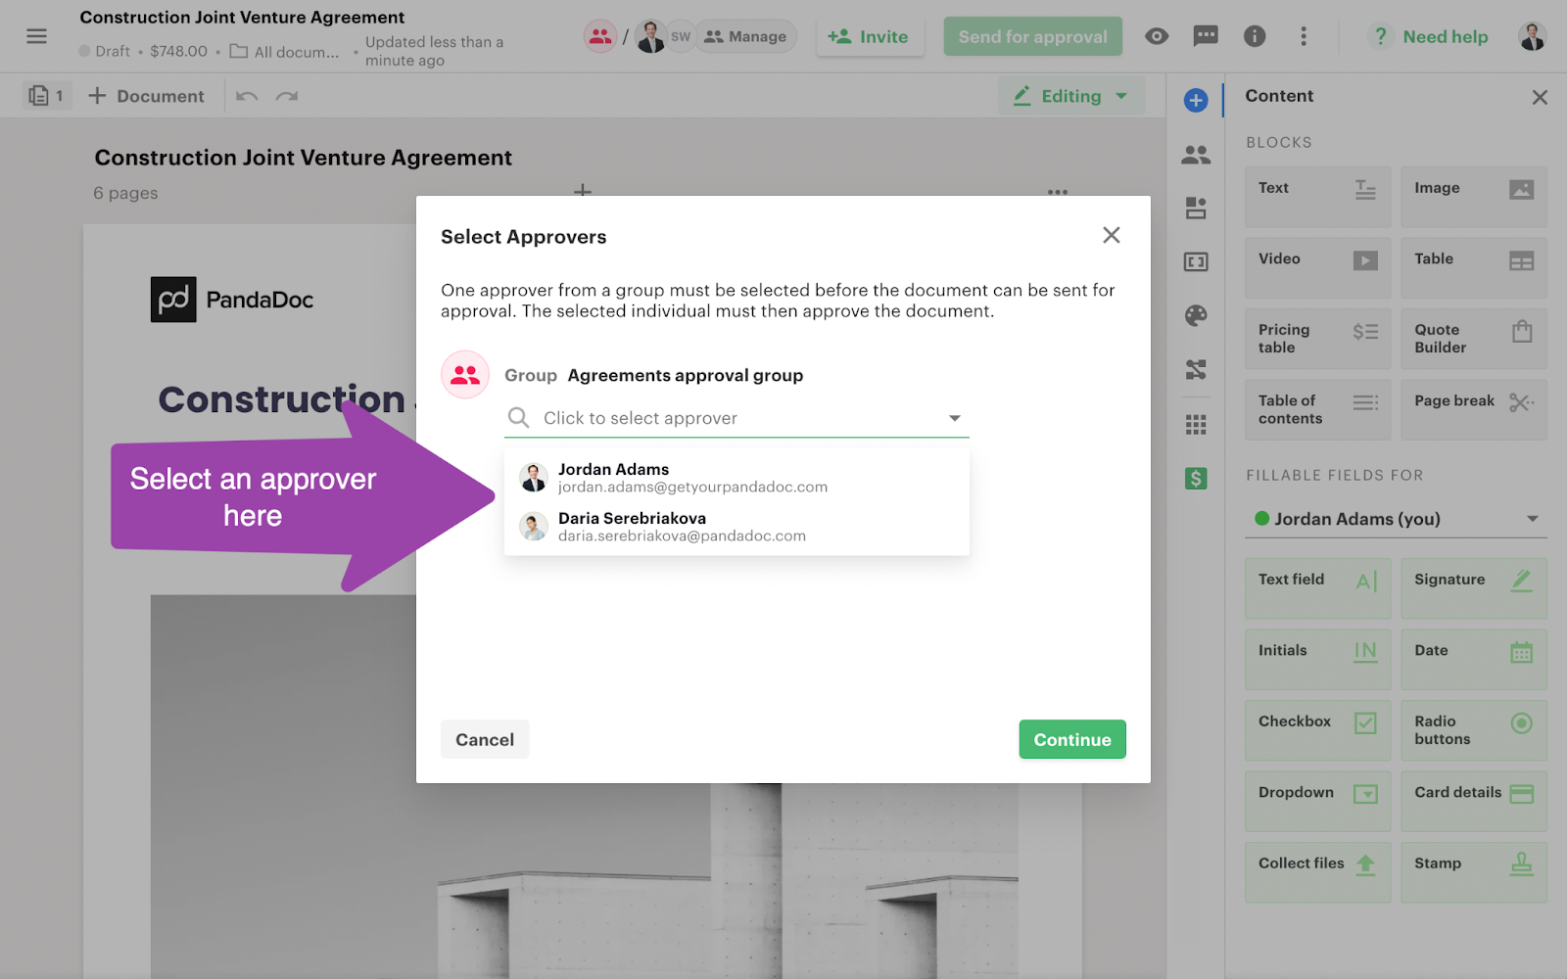Click the approval group avatar in header
Viewport: 1567px width, 979px height.
pyautogui.click(x=600, y=36)
